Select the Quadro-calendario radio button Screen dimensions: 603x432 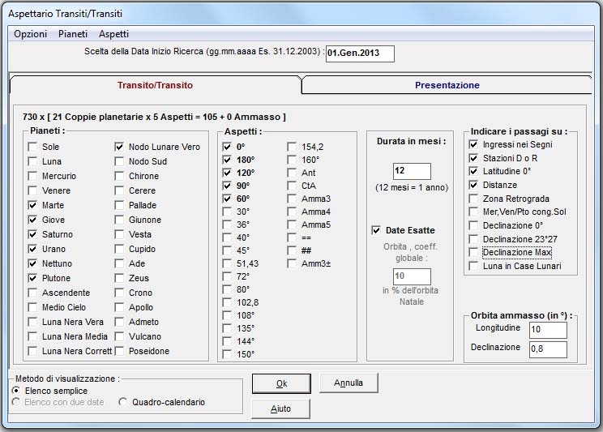[x=123, y=402]
